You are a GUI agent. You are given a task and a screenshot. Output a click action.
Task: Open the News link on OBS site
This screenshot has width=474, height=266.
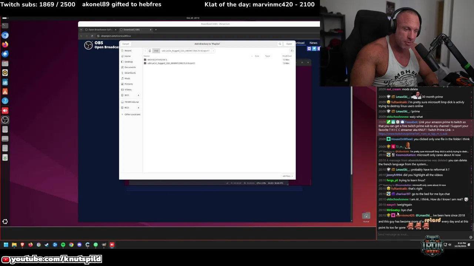(313, 43)
